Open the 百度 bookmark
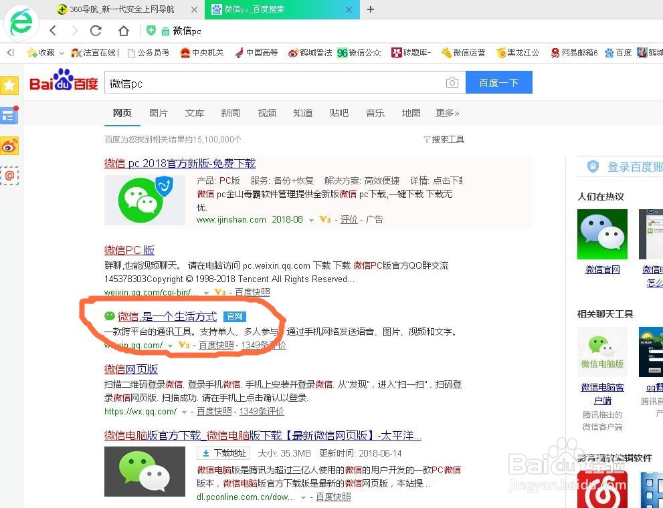663x508 pixels. coord(618,53)
